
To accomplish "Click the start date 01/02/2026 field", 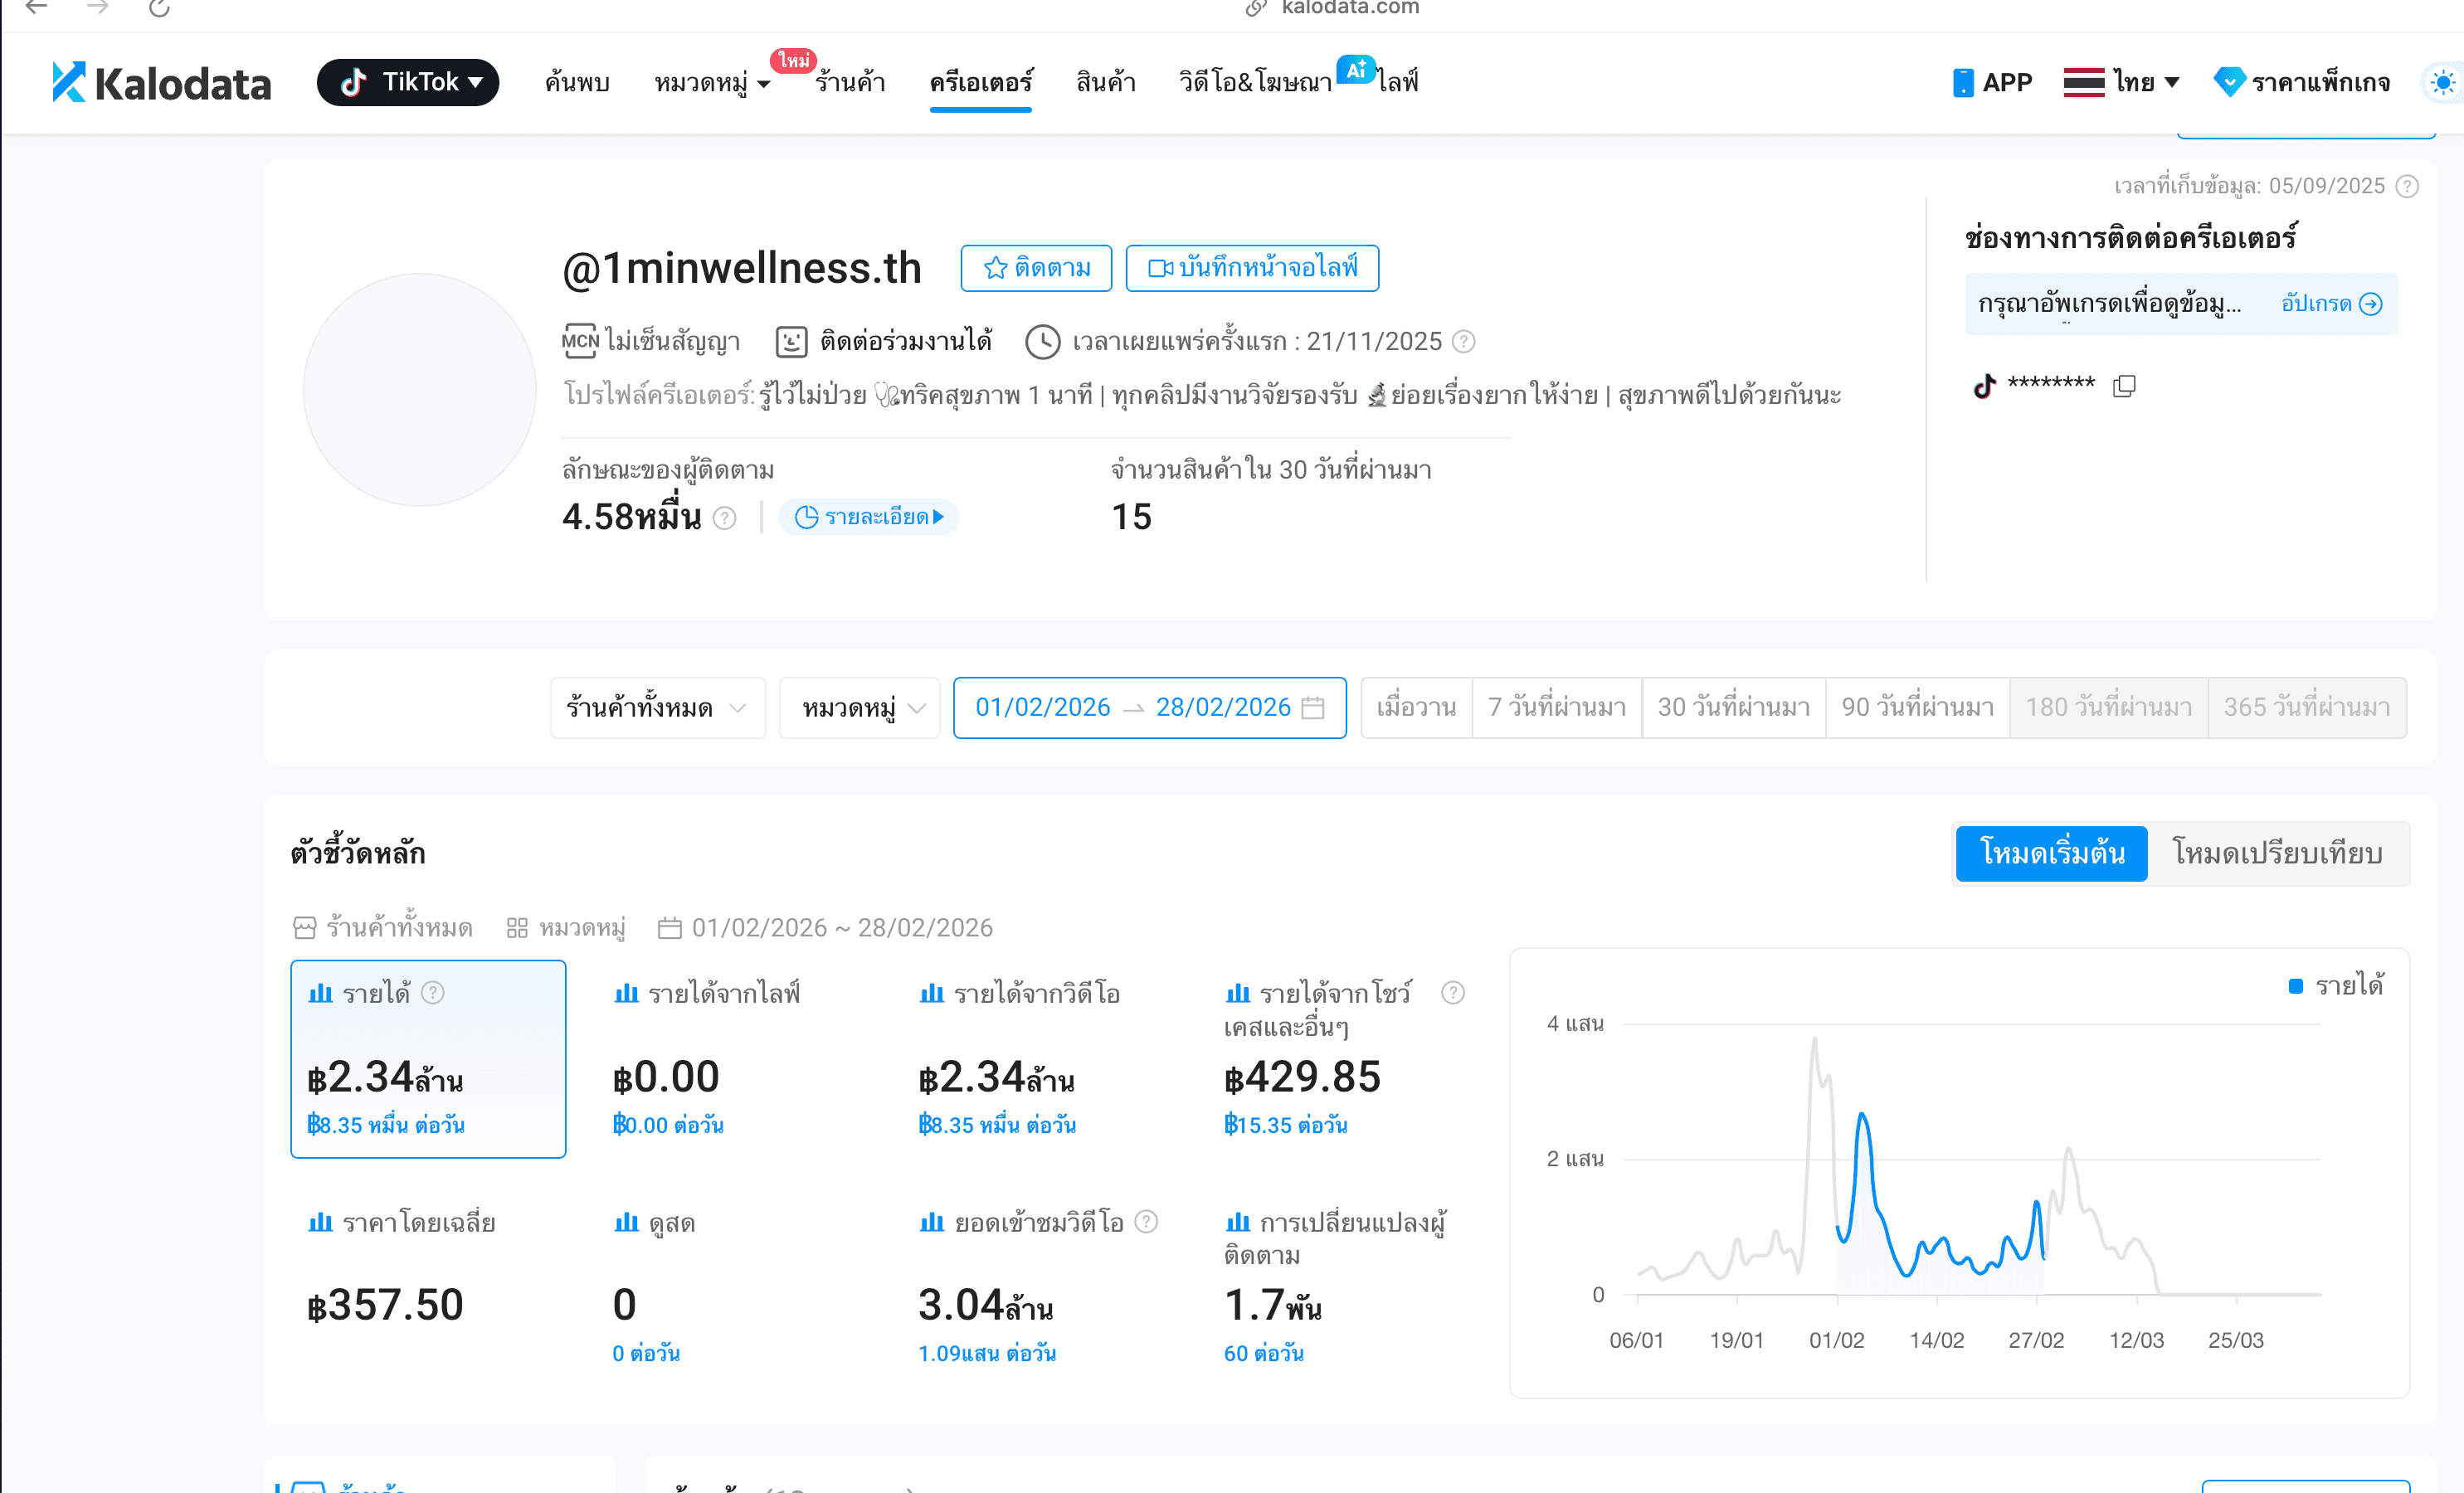I will tap(1043, 707).
